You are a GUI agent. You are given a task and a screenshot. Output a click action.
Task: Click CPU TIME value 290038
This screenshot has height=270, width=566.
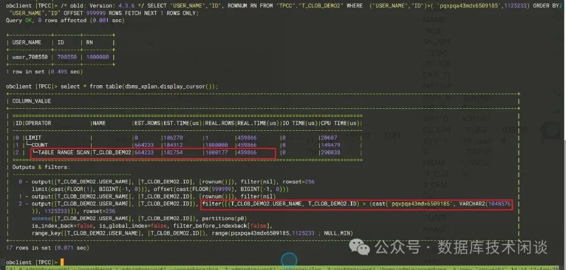tap(330, 152)
